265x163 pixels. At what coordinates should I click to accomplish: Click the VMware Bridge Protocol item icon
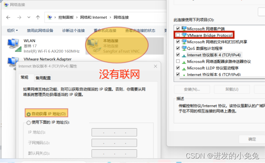coord(184,35)
